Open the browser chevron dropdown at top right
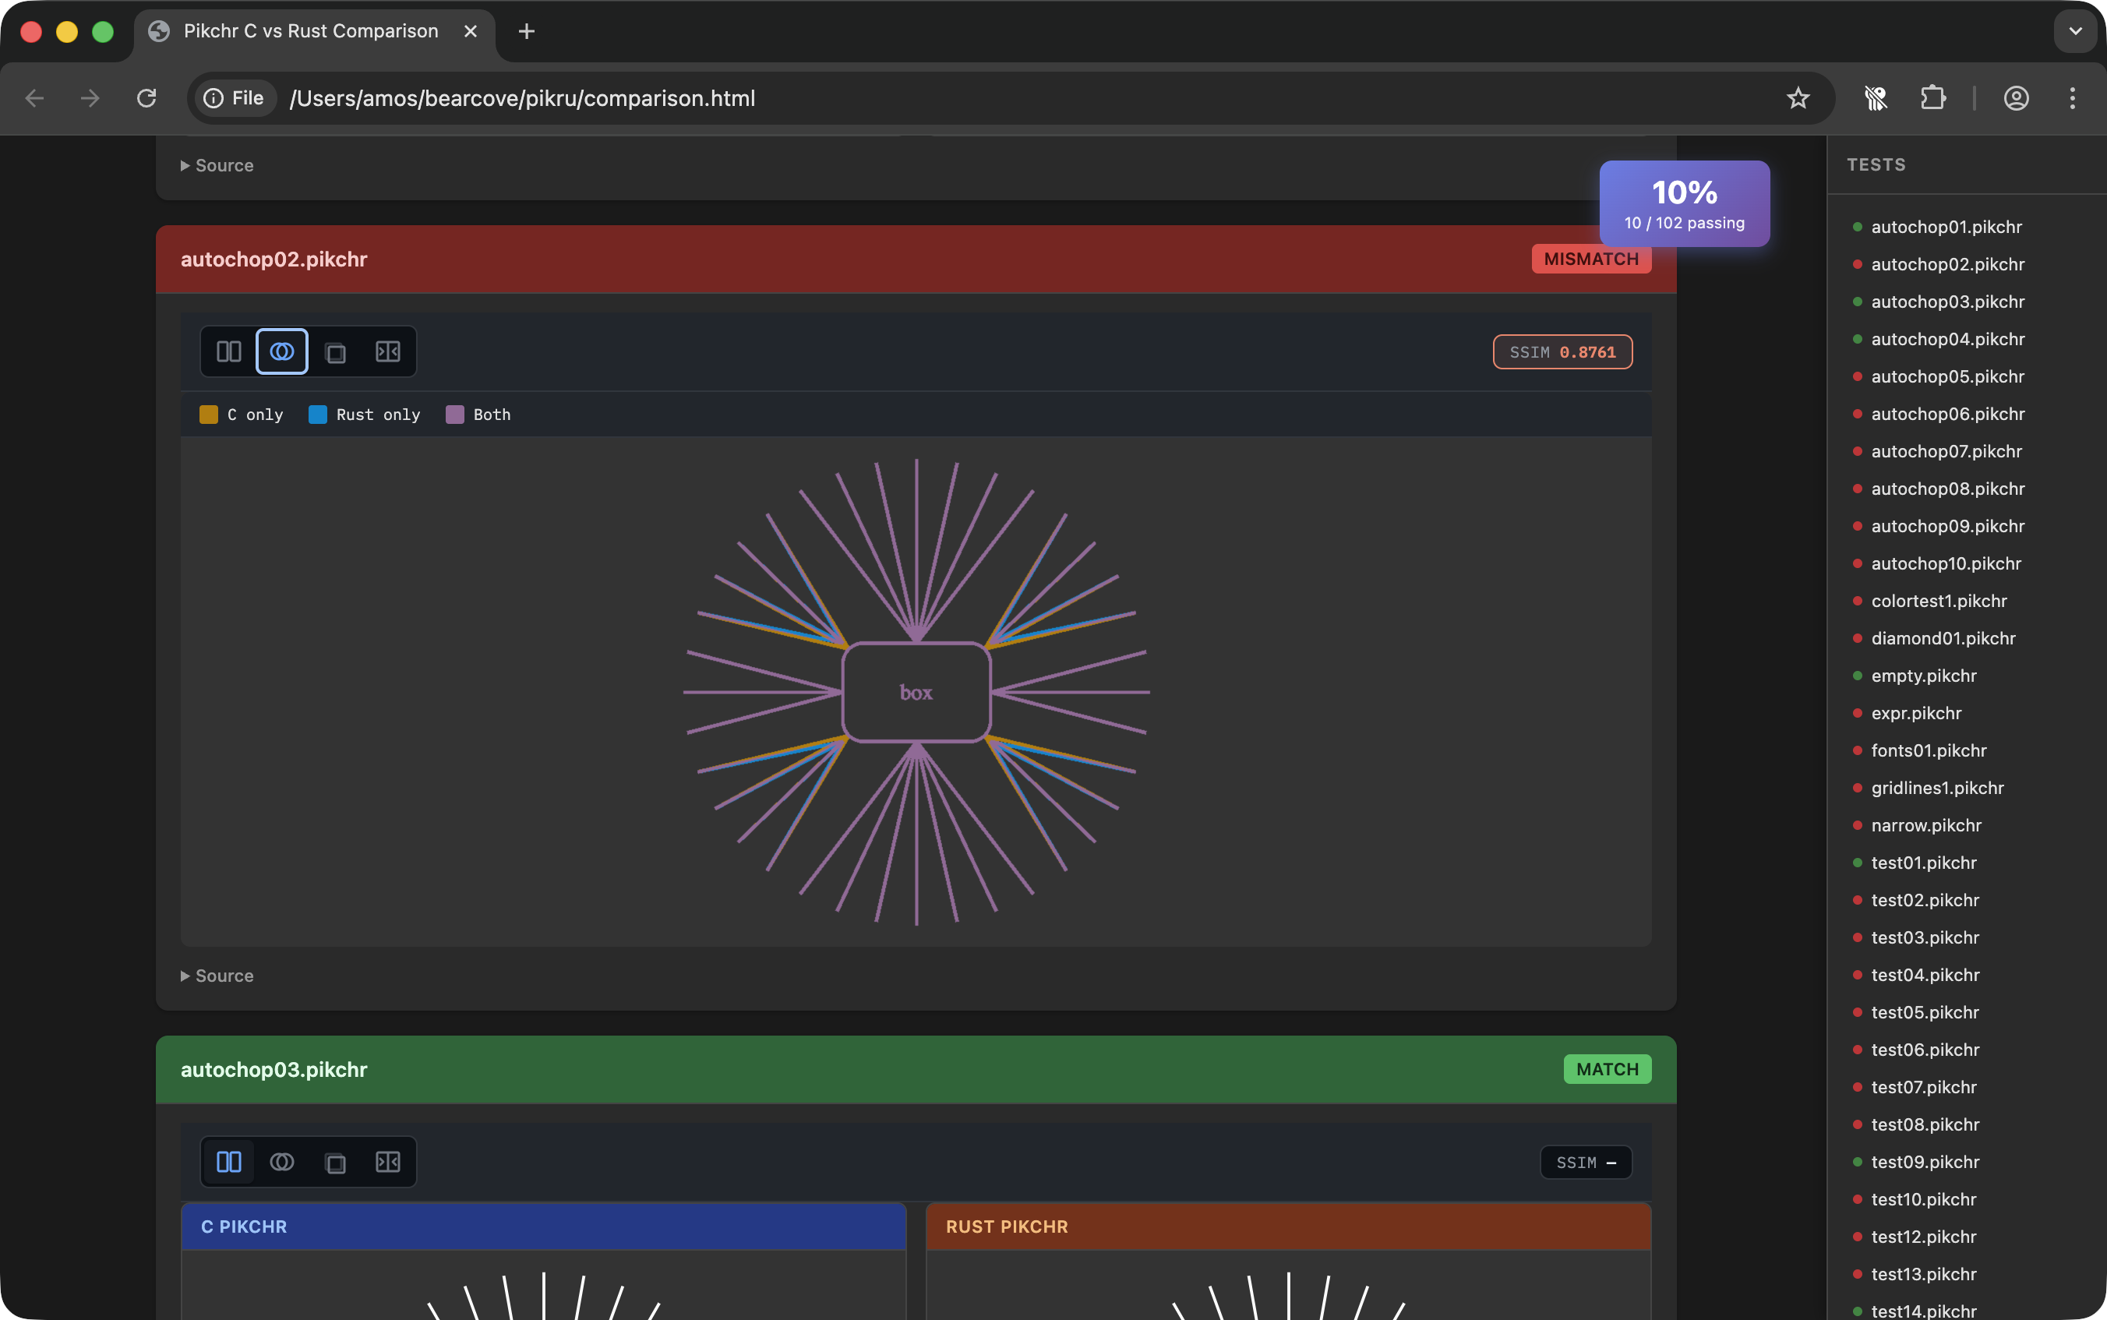The width and height of the screenshot is (2107, 1320). tap(2075, 30)
